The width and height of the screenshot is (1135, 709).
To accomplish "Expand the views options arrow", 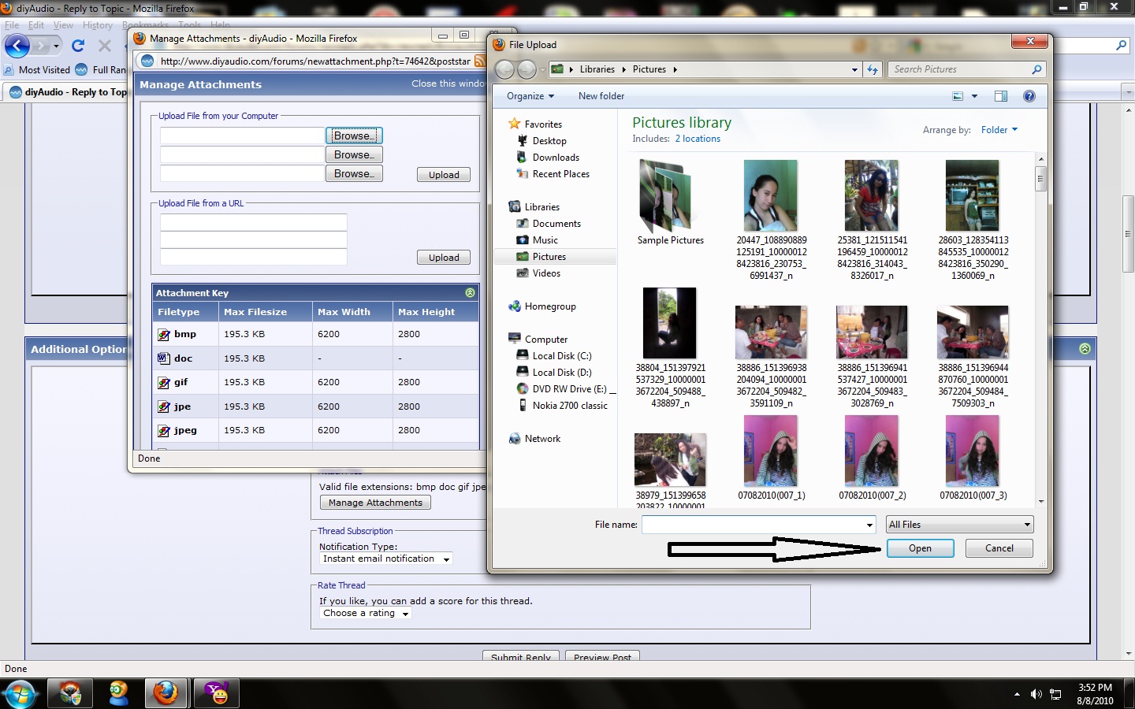I will coord(975,96).
